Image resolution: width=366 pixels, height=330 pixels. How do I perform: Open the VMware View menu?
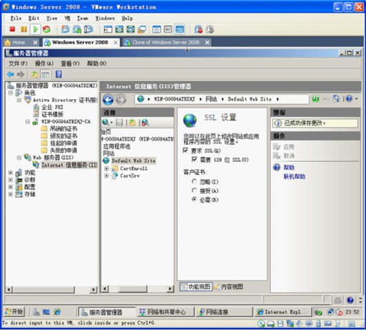click(52, 18)
